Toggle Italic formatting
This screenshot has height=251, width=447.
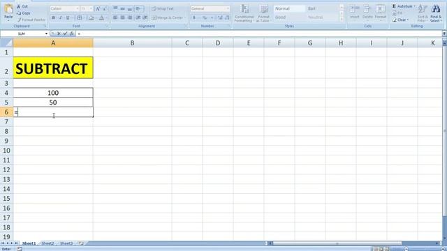tap(61, 17)
